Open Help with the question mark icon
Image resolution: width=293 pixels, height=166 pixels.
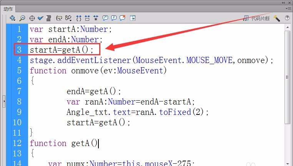pos(287,18)
